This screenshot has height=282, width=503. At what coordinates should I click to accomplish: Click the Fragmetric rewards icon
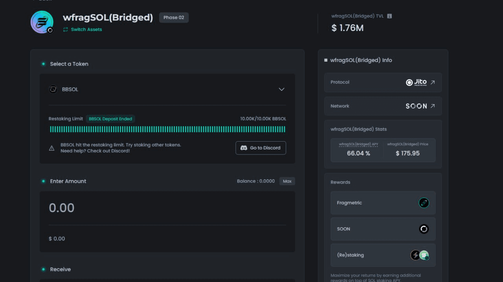[424, 203]
